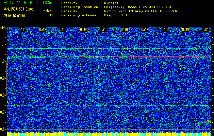Image resolution: width=214 pixels, height=136 pixels.
Task: Click the version label 1.00f
Action: [47, 3]
